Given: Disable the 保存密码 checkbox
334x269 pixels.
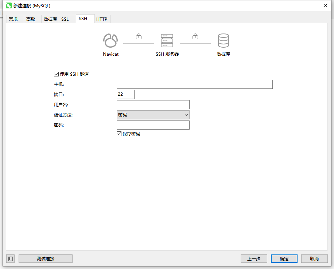Looking at the screenshot, I should point(119,134).
